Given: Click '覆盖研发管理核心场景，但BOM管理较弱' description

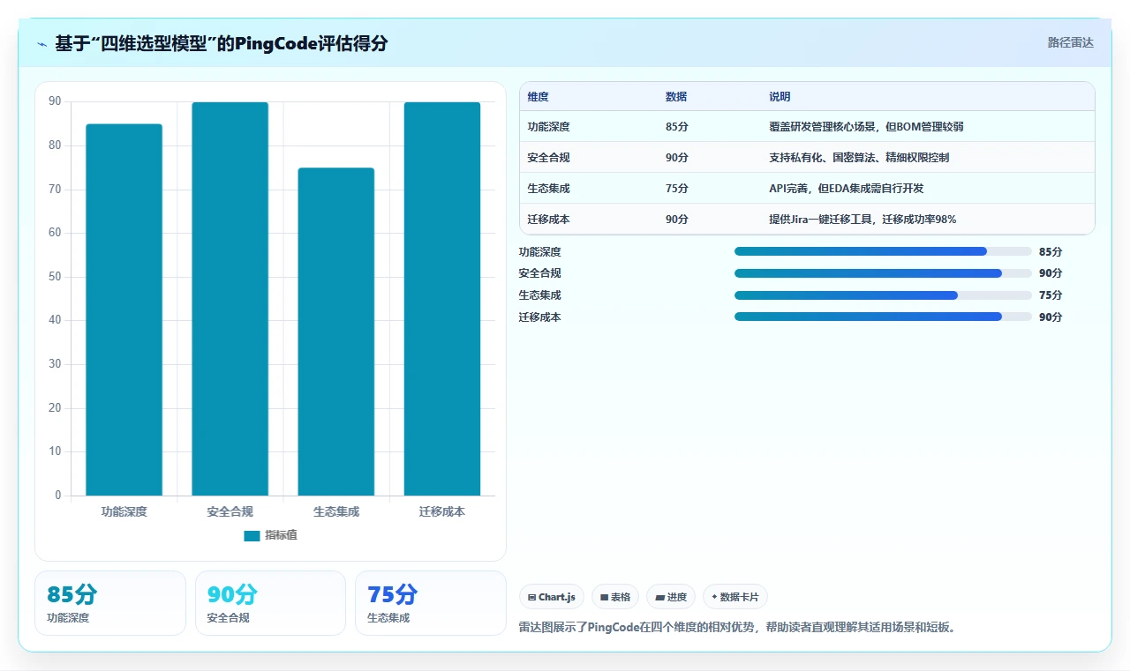Looking at the screenshot, I should point(866,127).
